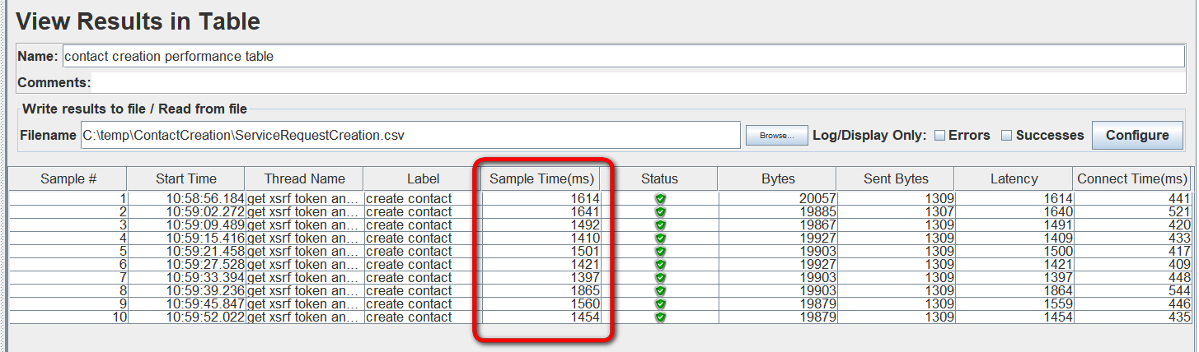The height and width of the screenshot is (352, 1199).
Task: Click the green success icon in sample 1 row
Action: tap(660, 199)
